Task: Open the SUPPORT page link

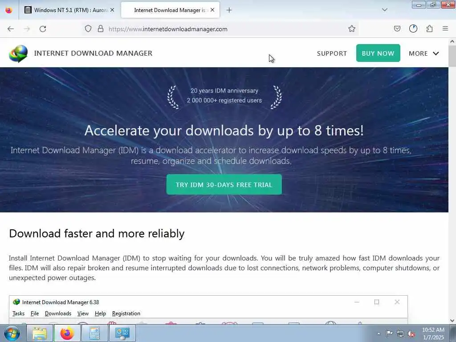Action: (332, 53)
